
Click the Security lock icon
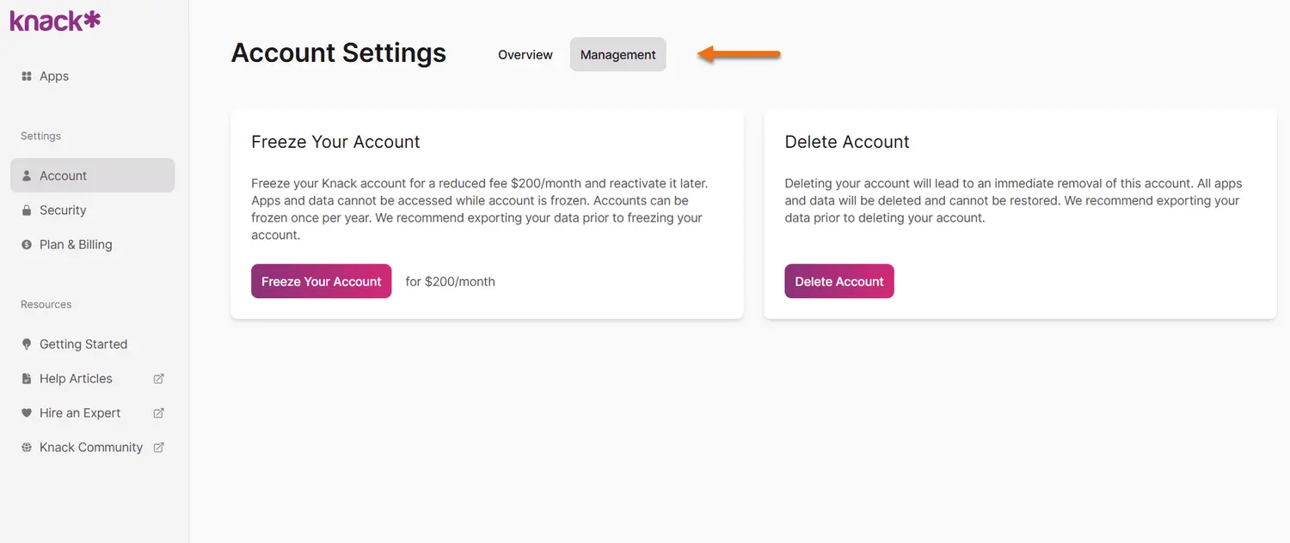[27, 210]
